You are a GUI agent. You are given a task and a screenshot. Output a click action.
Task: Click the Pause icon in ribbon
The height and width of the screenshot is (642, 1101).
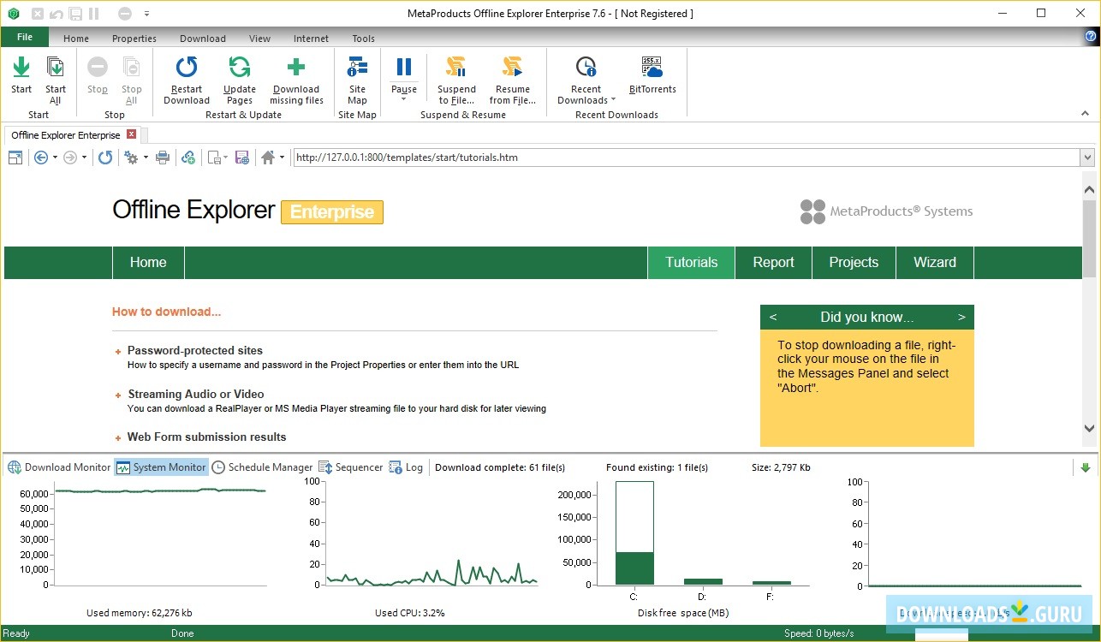tap(404, 67)
